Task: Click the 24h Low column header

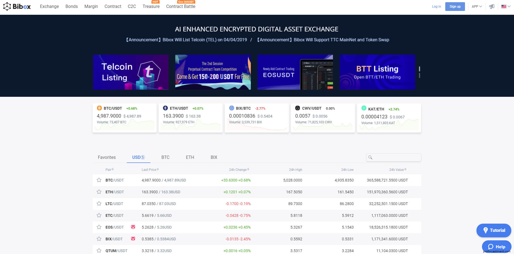Action: pos(347,170)
